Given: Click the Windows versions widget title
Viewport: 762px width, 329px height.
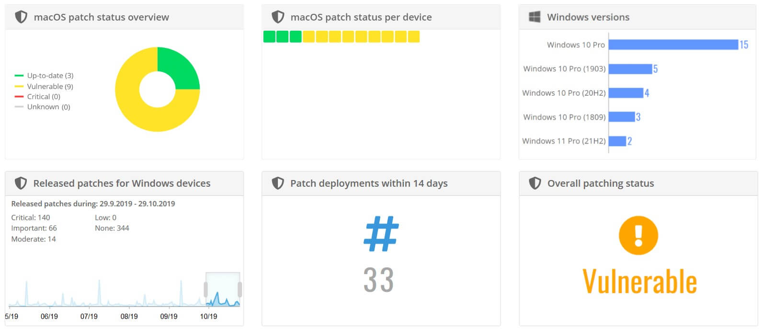Looking at the screenshot, I should pyautogui.click(x=588, y=17).
